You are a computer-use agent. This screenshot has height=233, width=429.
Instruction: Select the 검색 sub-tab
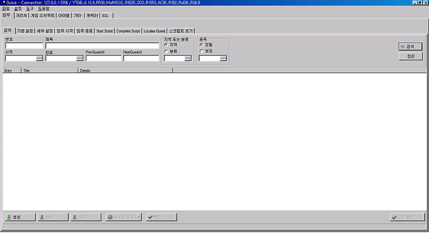[x=8, y=30]
